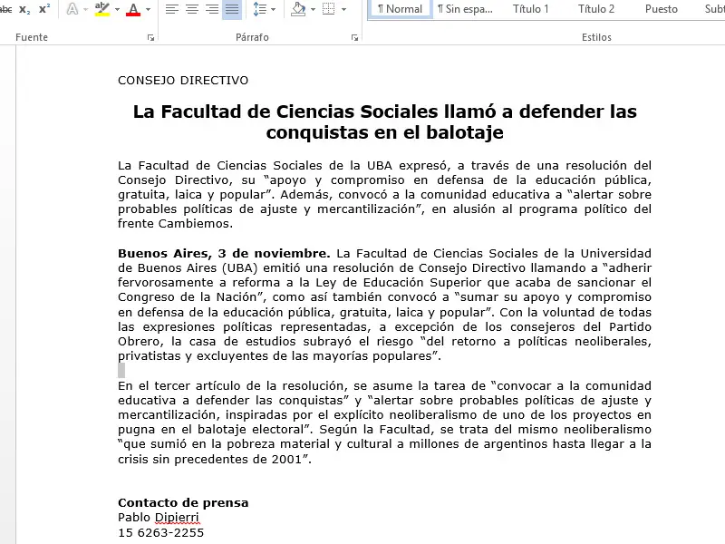Click the misspelled word Dipierri

tap(177, 518)
